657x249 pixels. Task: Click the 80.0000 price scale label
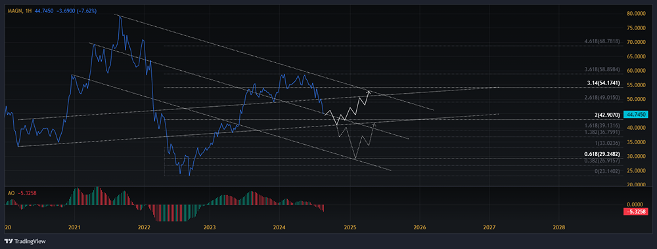tap(636, 13)
